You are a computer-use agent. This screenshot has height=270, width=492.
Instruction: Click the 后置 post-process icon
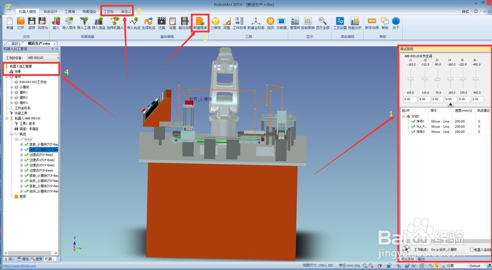[x=173, y=23]
